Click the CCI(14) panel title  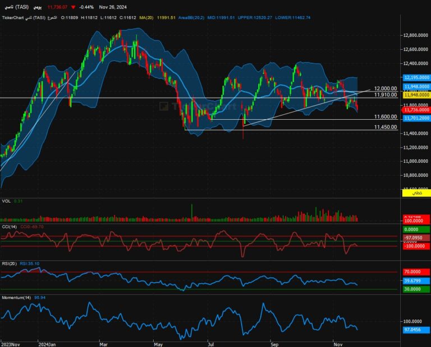tap(10, 227)
